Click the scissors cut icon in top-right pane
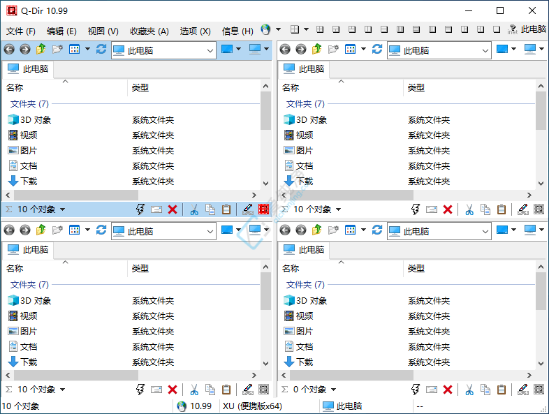Screen dimensions: 549x414 coord(469,209)
